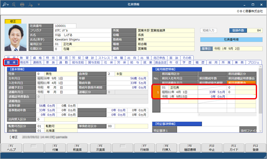Select row 1 in 雇用履歴情報 table
Viewport: 267px width, 159px height.
tap(156, 92)
